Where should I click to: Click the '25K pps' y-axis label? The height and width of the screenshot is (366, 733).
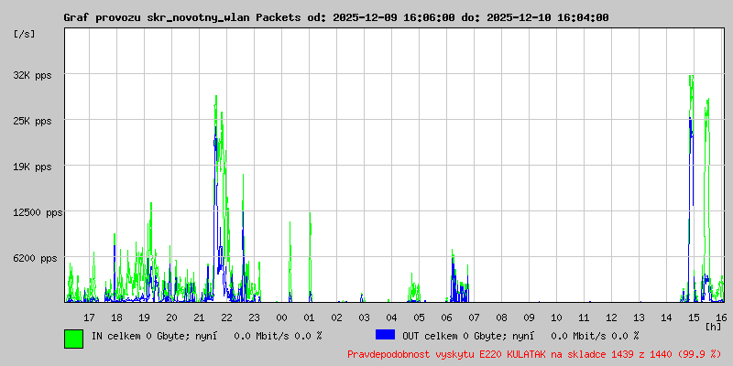[32, 121]
